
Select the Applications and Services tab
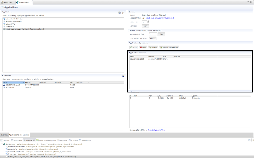(19, 135)
